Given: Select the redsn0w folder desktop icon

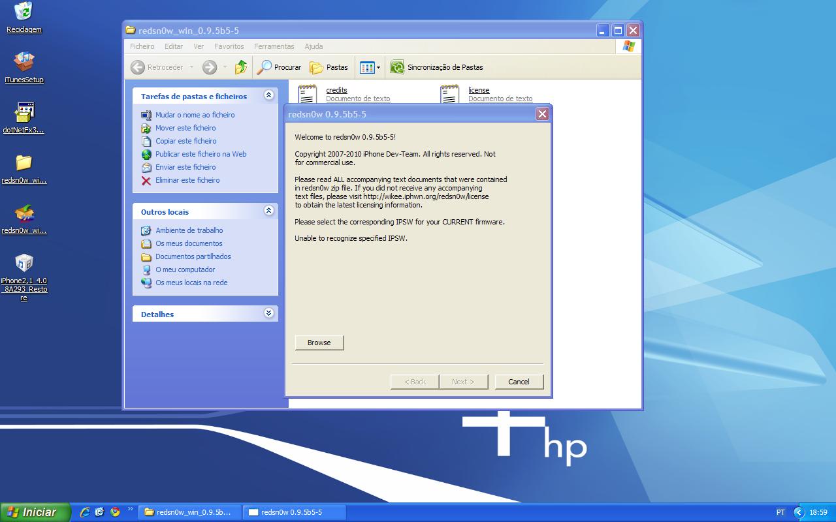Looking at the screenshot, I should pos(24,168).
